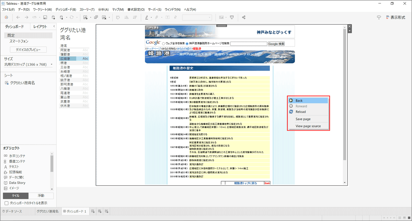This screenshot has width=412, height=221.
Task: Click the new worksheet tab icon at bottom
Action: click(93, 211)
